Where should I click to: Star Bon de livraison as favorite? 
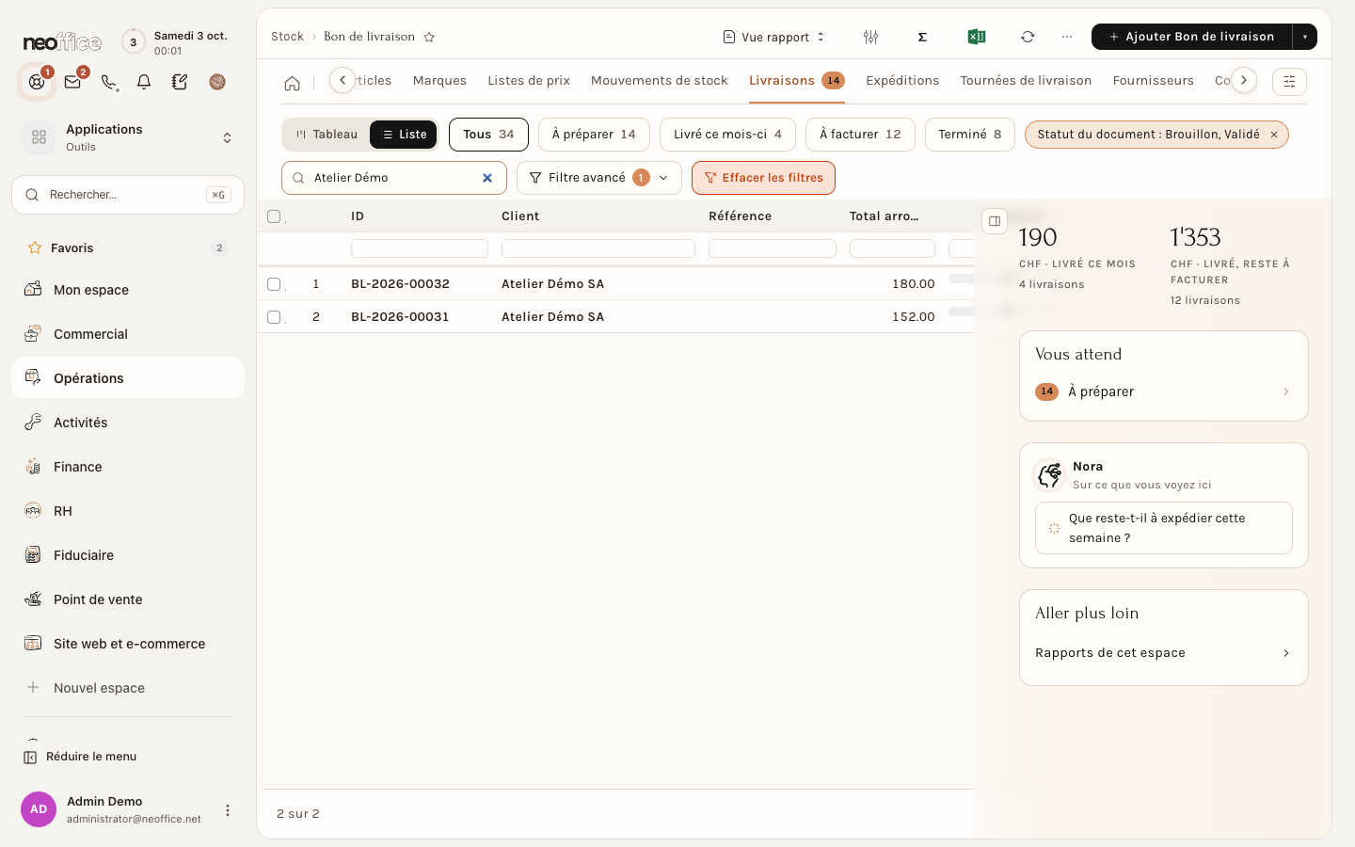coord(429,37)
